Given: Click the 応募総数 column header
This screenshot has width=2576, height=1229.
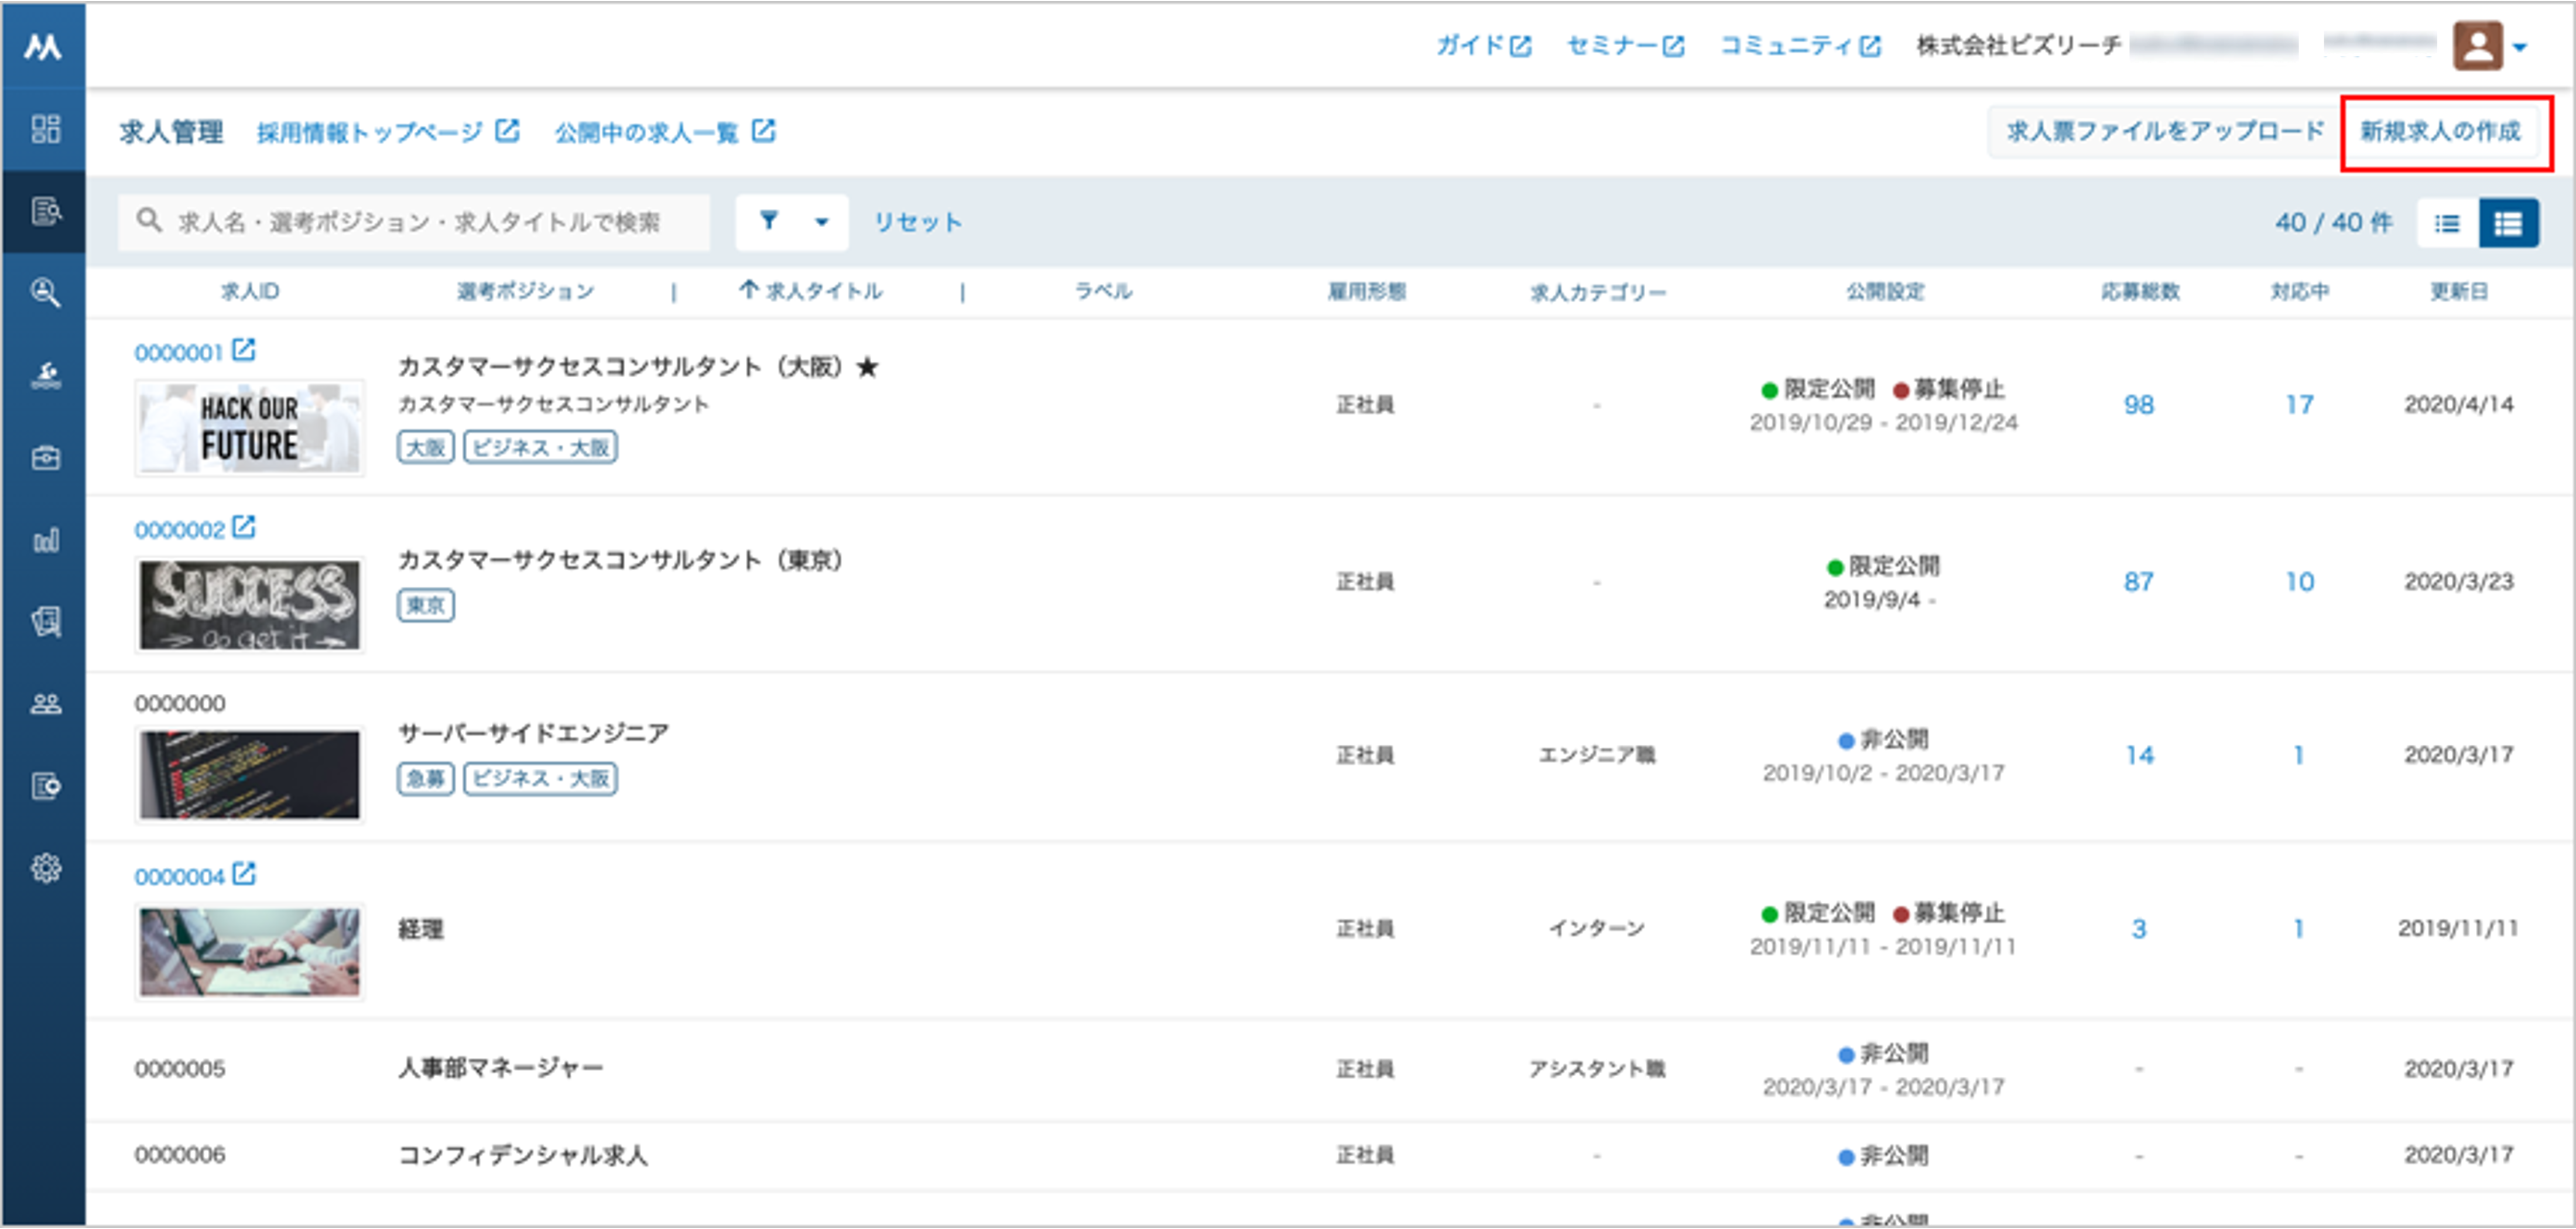Looking at the screenshot, I should (2140, 291).
